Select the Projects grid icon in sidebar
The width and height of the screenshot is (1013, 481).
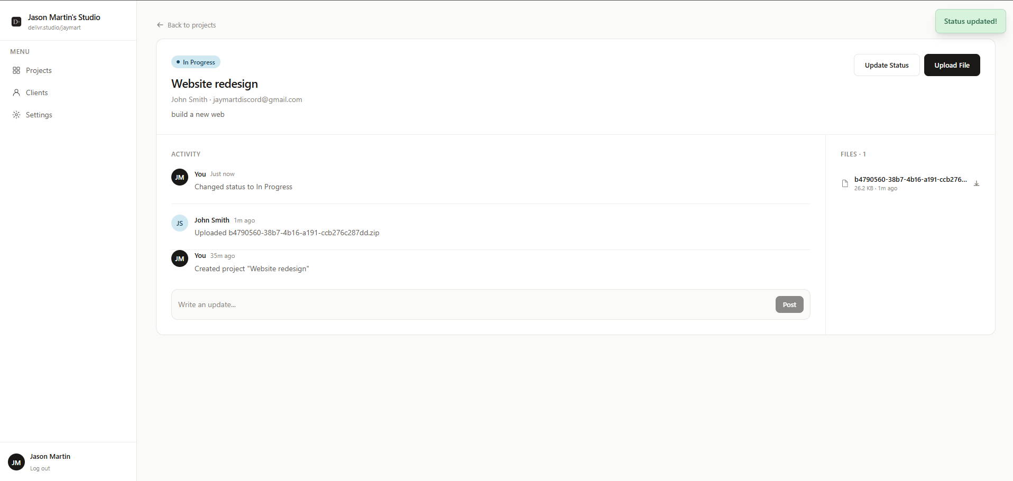16,70
